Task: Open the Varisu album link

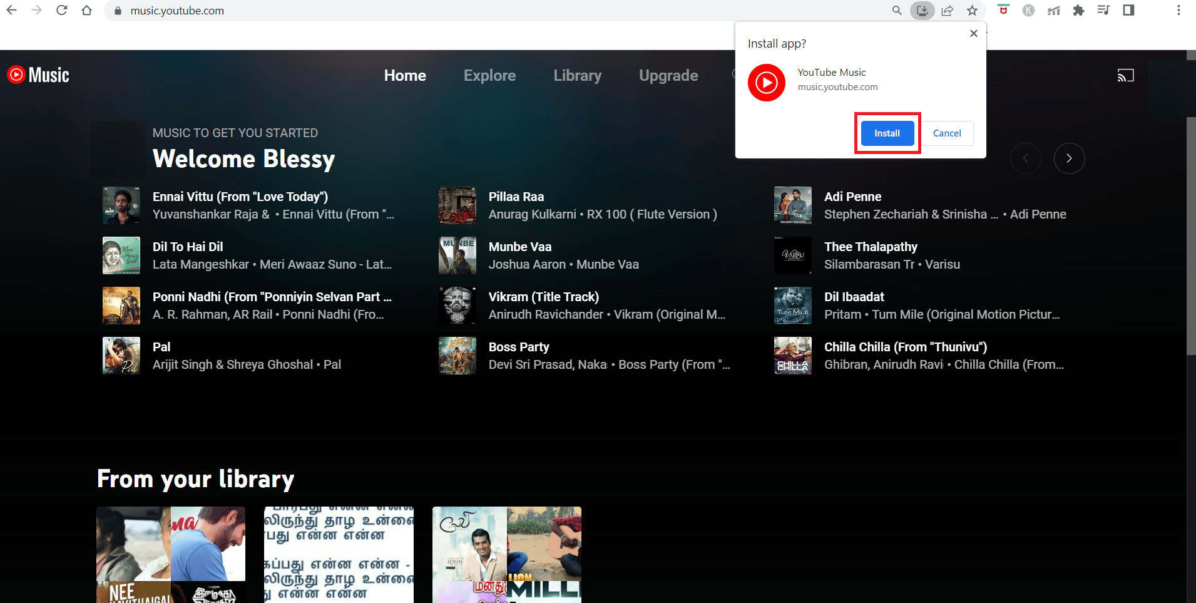Action: point(943,264)
